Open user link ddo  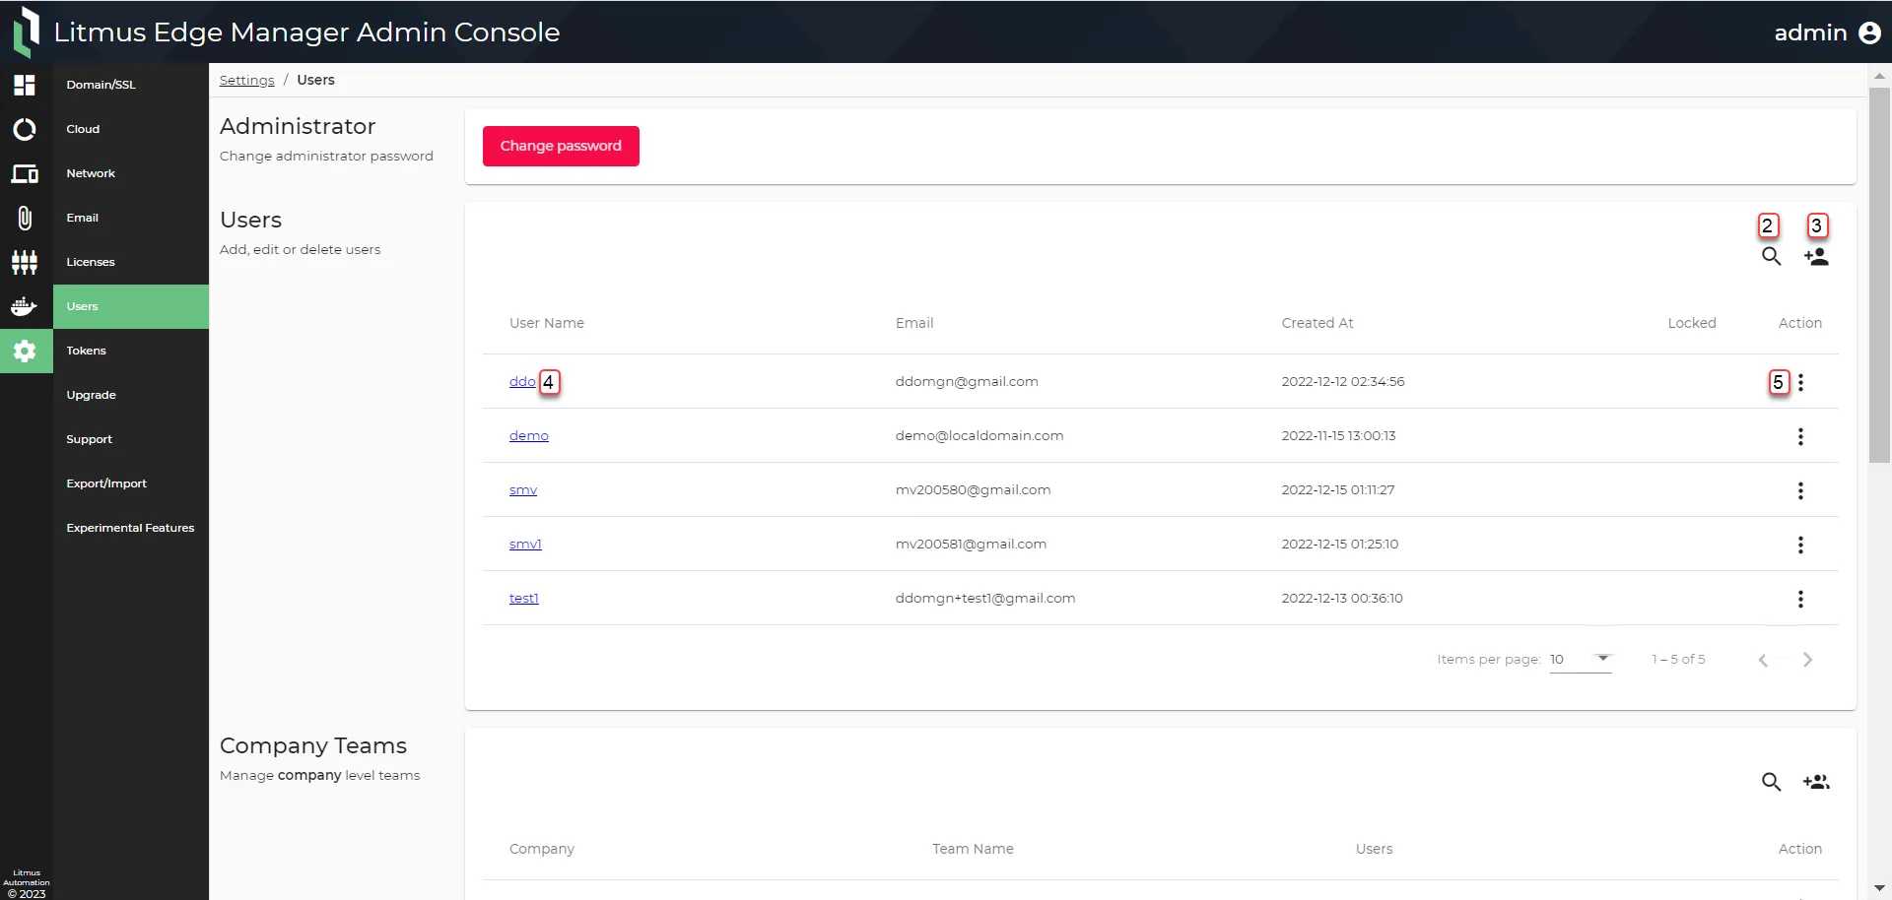click(x=522, y=381)
